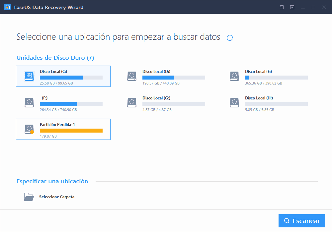Click the Disco Local (E:) drive icon

pos(234,76)
